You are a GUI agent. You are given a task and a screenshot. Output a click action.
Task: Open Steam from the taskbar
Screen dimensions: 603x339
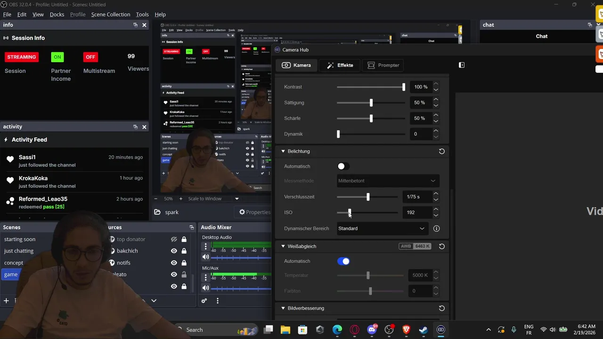click(x=424, y=330)
